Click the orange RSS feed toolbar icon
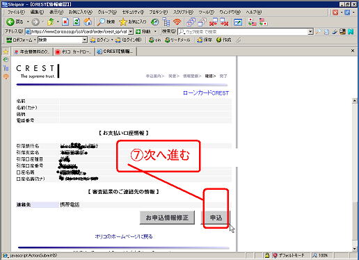This screenshot has height=260, width=359. pyautogui.click(x=177, y=22)
